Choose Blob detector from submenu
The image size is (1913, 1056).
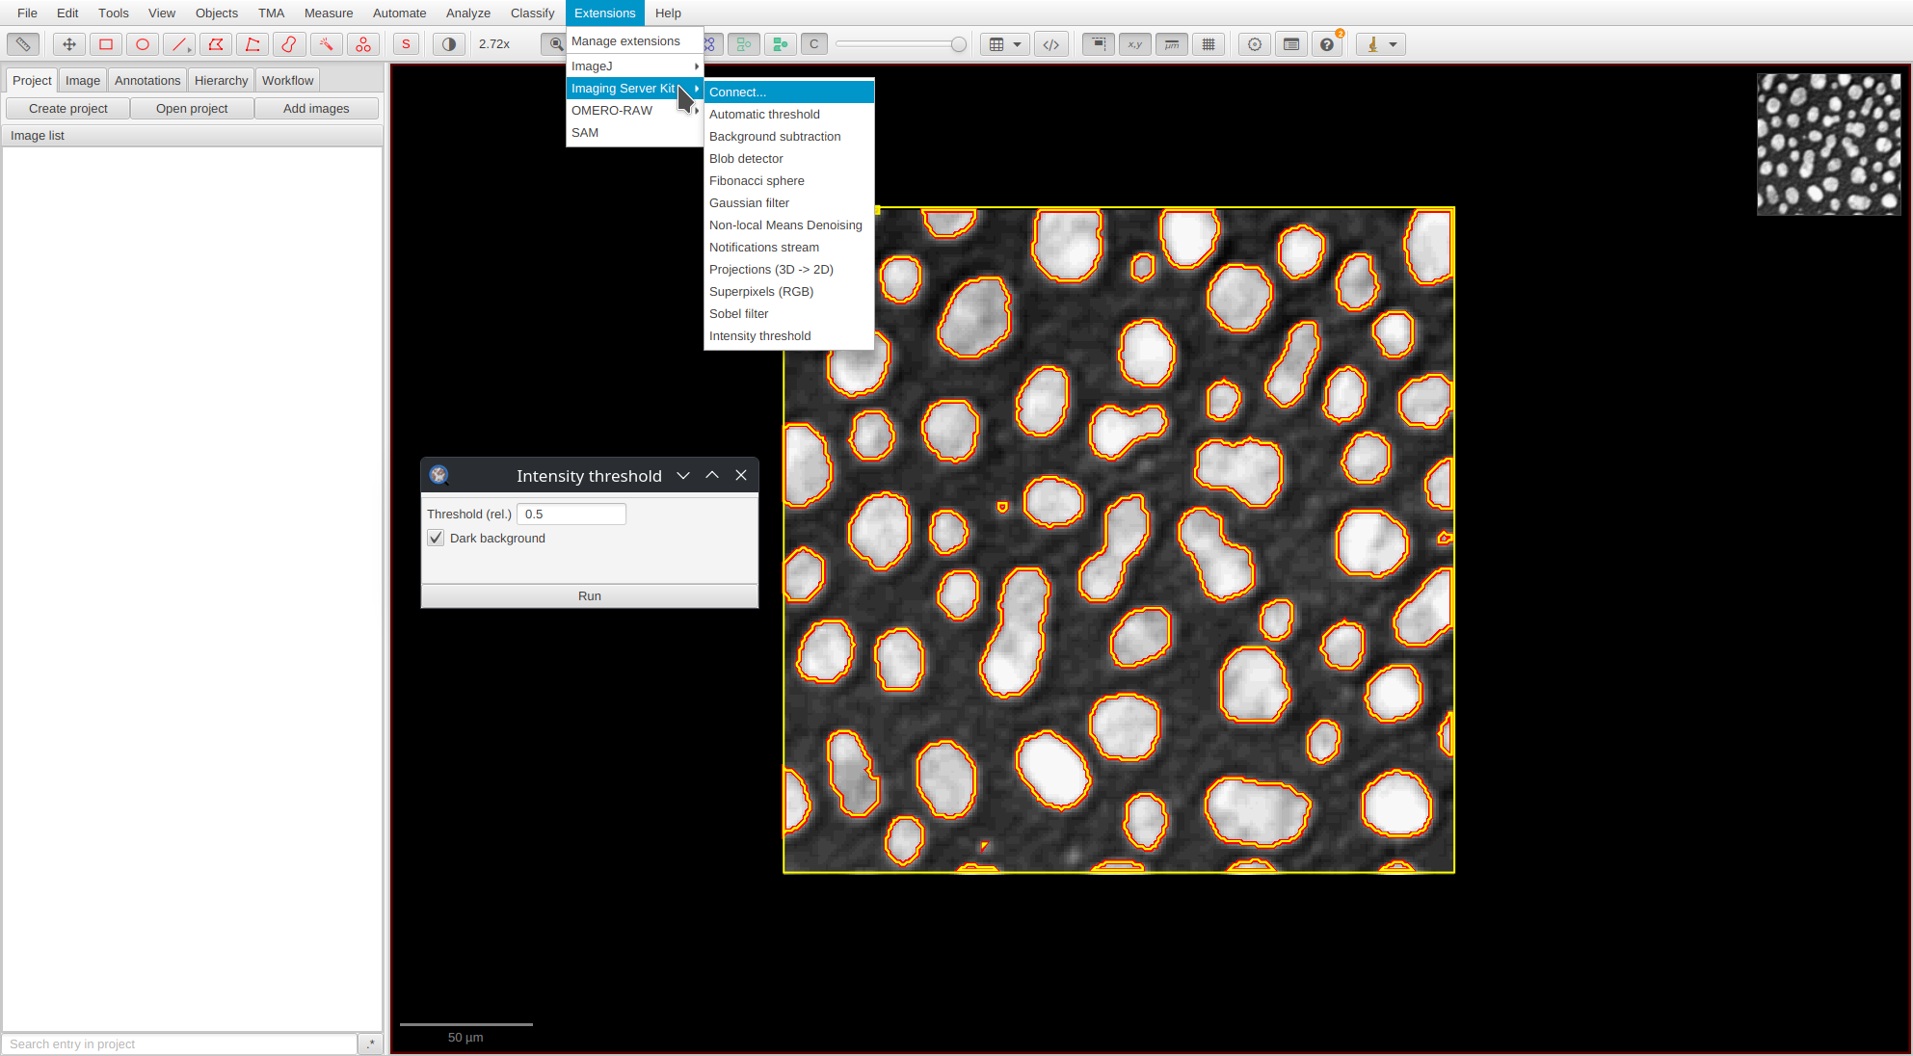(746, 159)
